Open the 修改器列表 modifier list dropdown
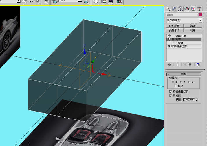This screenshot has width=207, height=146. 184,20
